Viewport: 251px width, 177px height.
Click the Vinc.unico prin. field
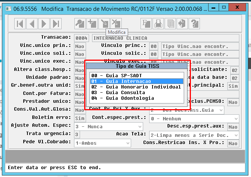pos(80,46)
